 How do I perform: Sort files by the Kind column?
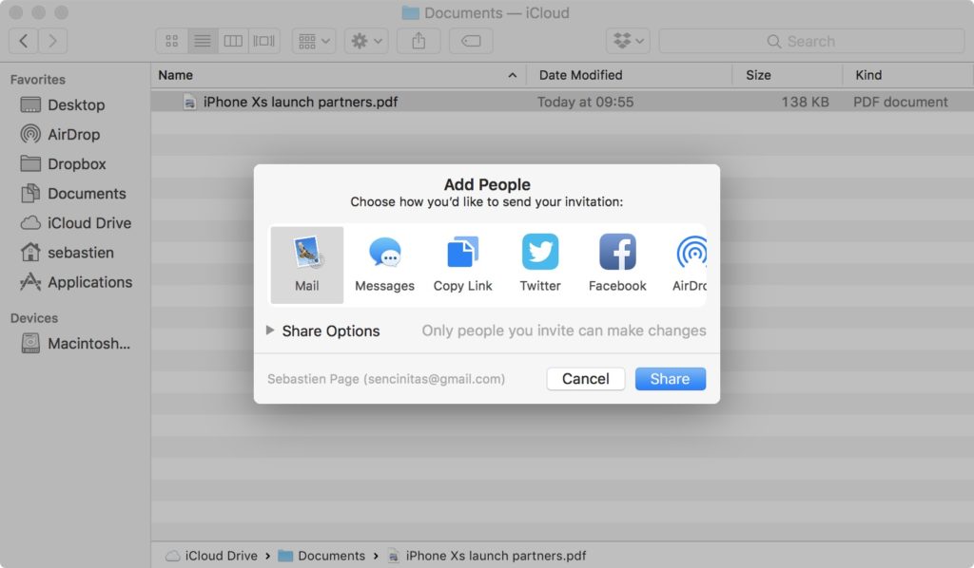908,75
